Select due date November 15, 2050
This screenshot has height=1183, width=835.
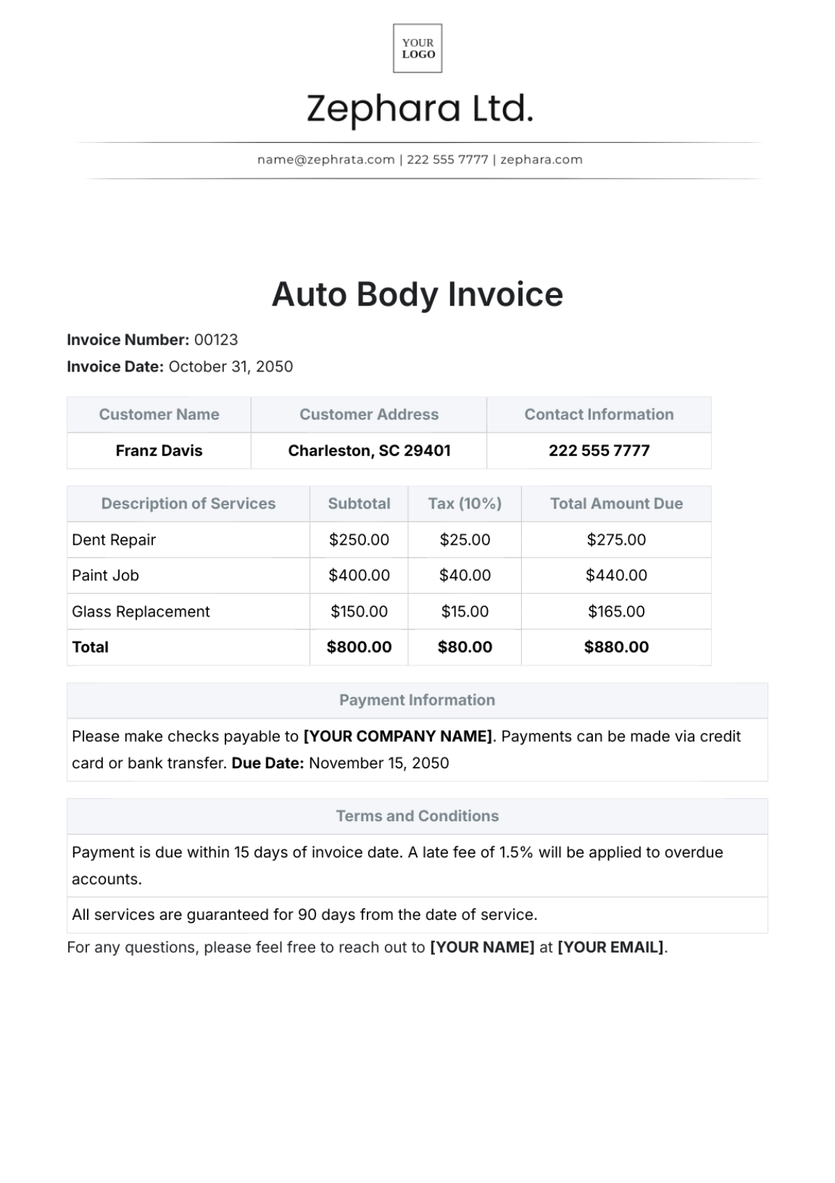[379, 763]
